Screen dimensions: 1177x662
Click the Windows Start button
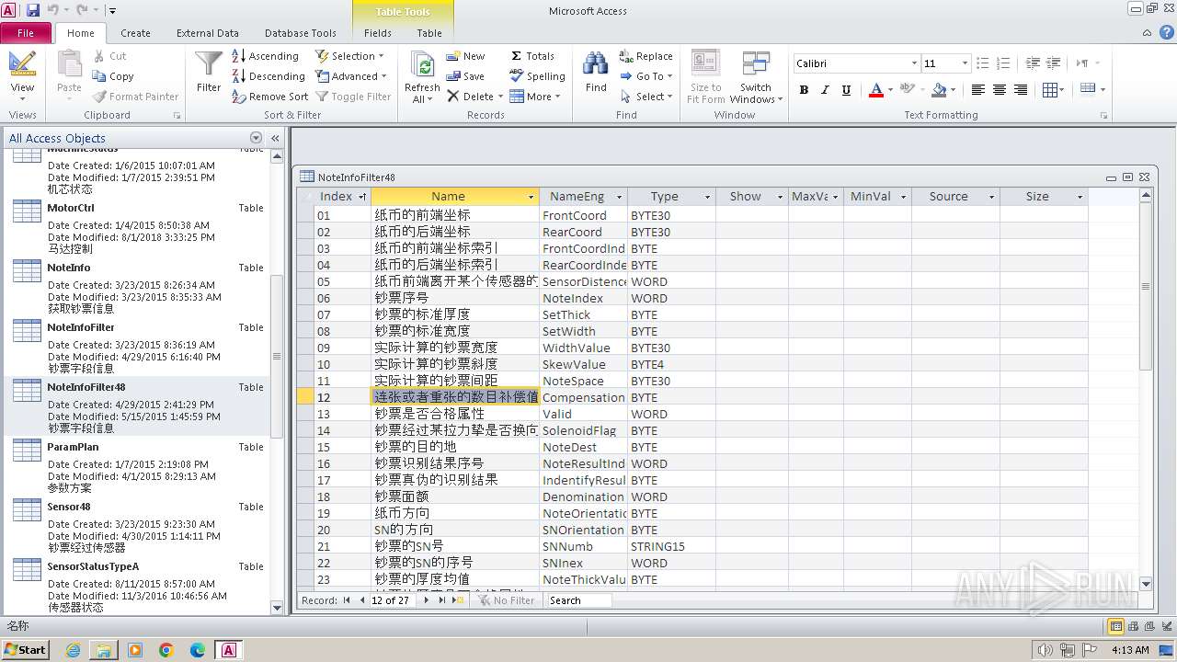click(26, 649)
